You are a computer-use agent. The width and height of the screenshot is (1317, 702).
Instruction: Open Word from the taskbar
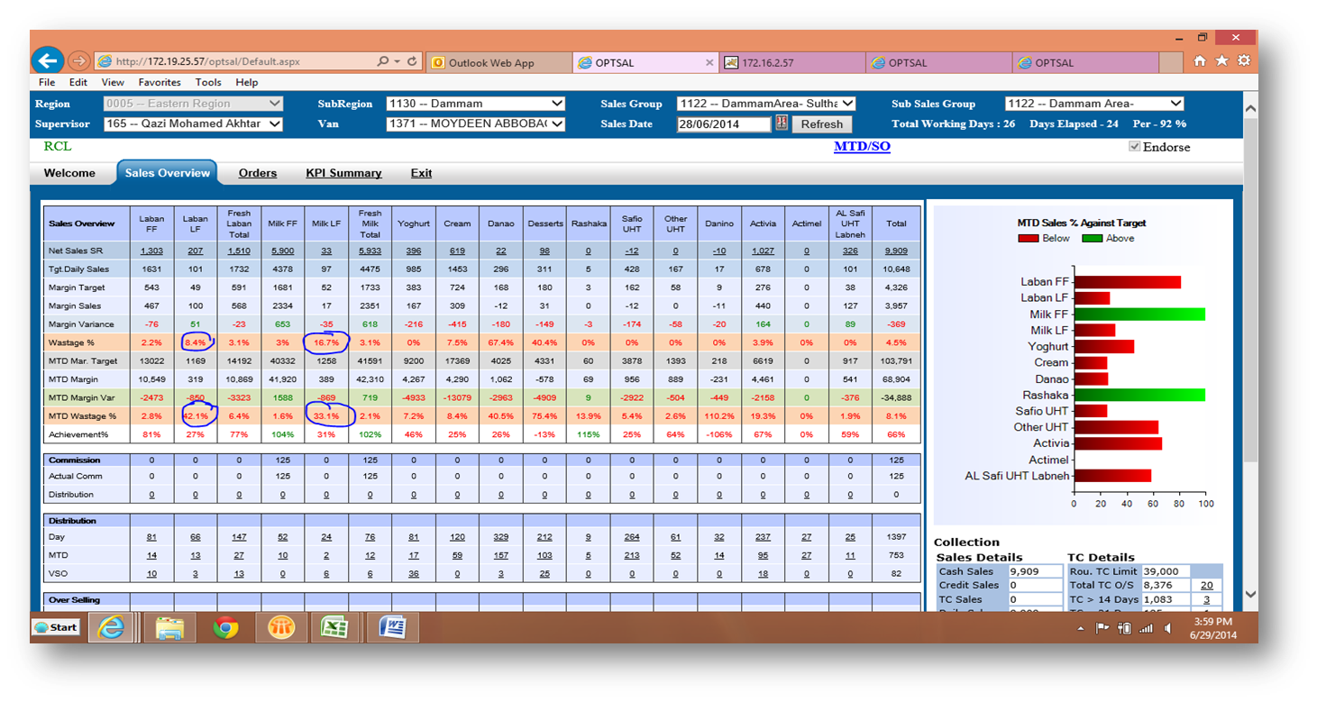[392, 627]
